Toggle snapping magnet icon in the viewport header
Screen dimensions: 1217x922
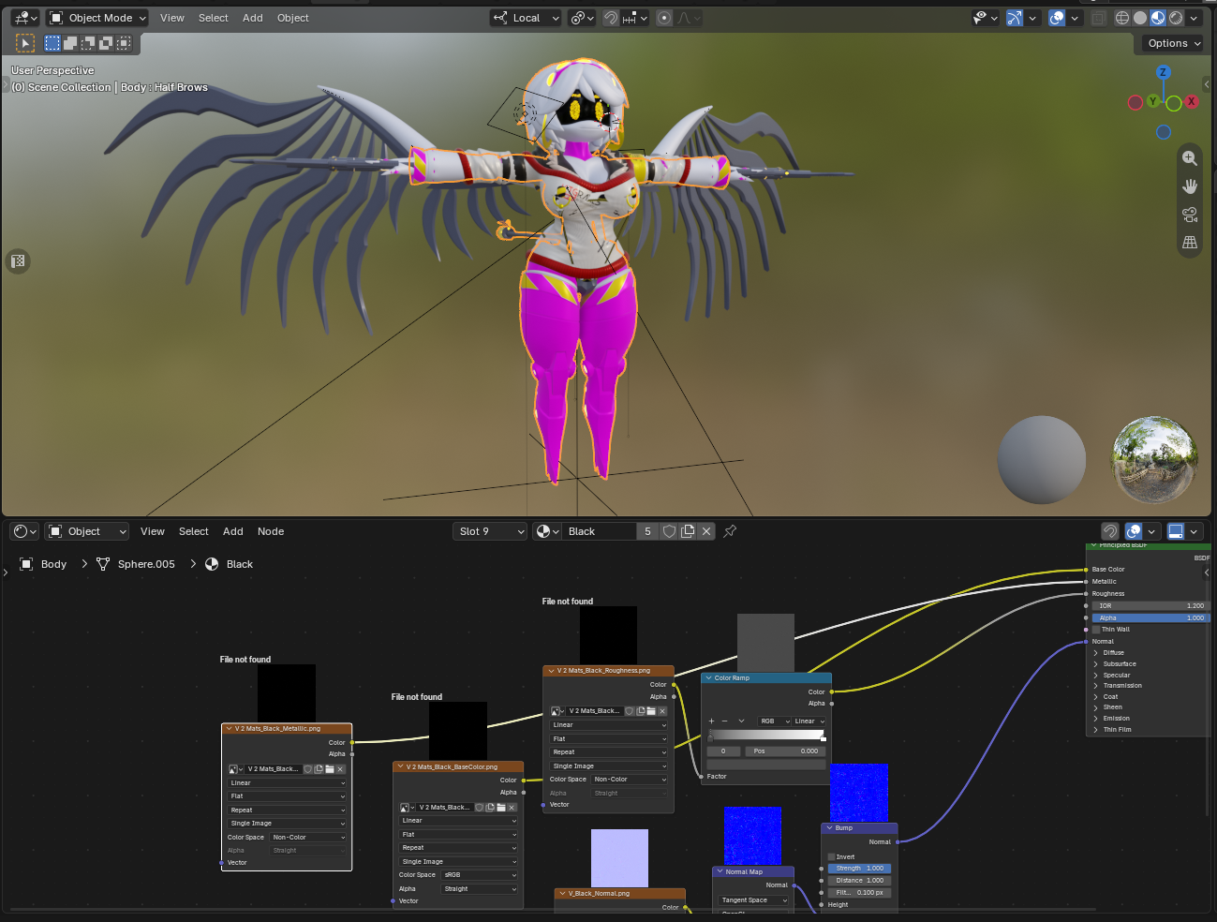[611, 18]
